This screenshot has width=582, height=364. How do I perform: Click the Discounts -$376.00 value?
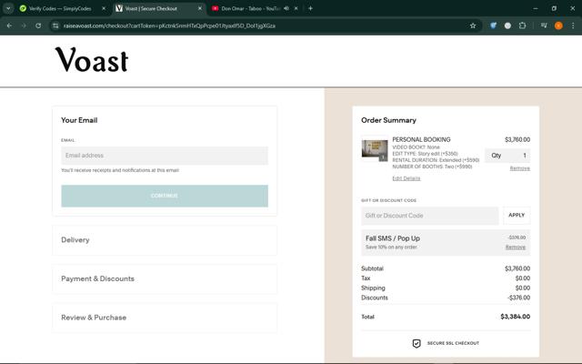coord(518,298)
